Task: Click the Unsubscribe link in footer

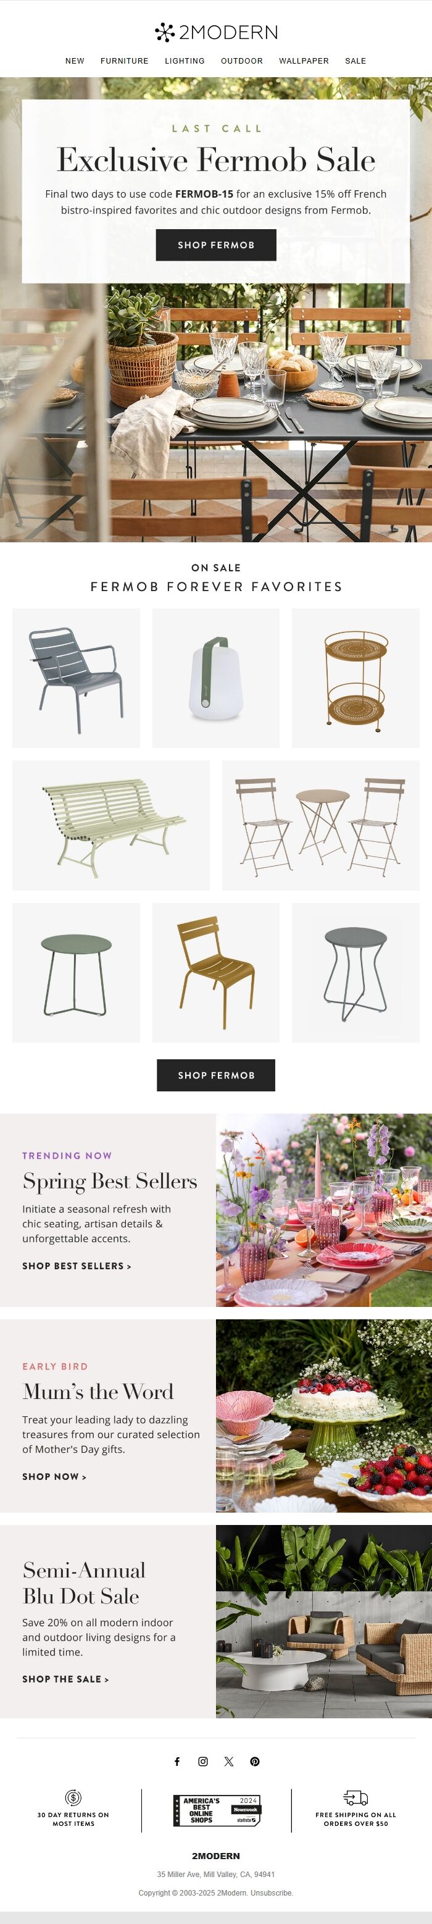Action: point(272,1892)
